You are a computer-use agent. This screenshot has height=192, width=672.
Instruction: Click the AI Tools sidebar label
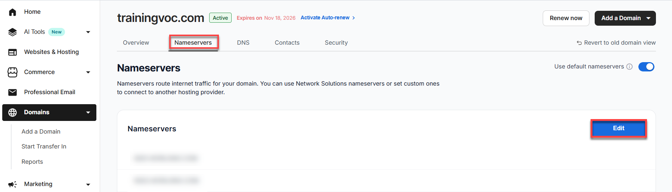pyautogui.click(x=34, y=32)
